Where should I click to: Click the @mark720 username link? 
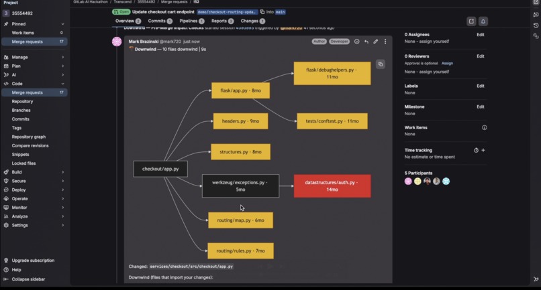[170, 42]
